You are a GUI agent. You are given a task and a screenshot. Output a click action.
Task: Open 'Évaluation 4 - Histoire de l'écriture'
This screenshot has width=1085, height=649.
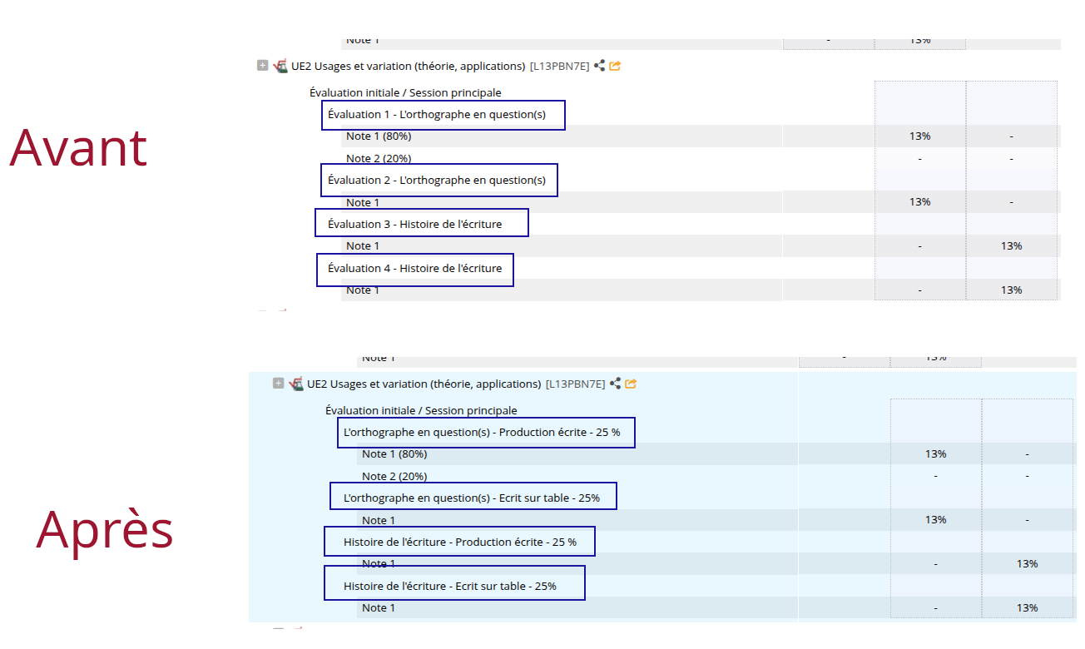pos(415,268)
